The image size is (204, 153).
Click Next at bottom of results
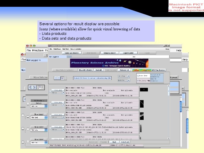tap(114, 142)
